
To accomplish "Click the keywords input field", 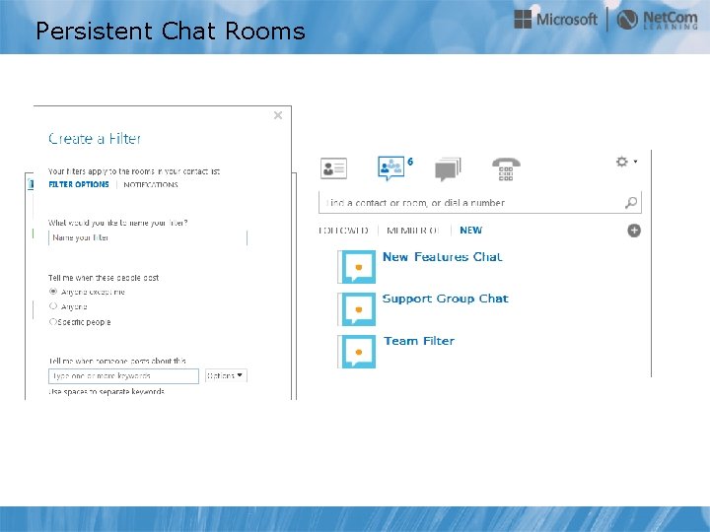I will [123, 376].
